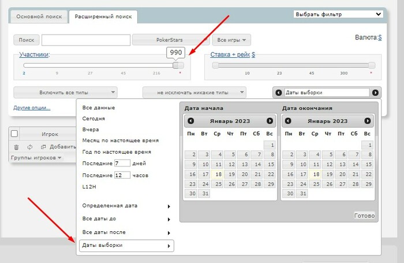
Task: Select Расширенный поиск tab
Action: click(x=103, y=17)
